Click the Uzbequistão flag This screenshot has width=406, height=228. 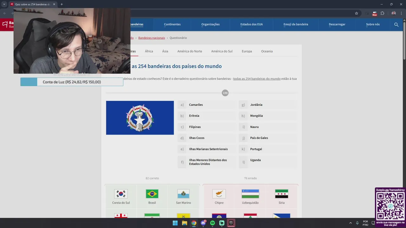pos(250,194)
